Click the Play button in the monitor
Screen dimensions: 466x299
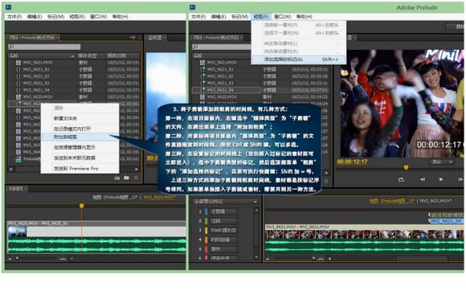pyautogui.click(x=441, y=179)
